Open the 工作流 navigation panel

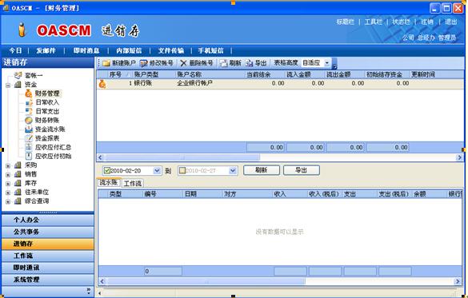[x=48, y=256]
